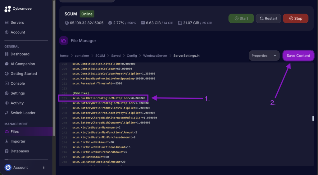Viewport: 318px width, 175px height.
Task: Navigate to SCUM breadcrumb folder
Action: [x=100, y=56]
